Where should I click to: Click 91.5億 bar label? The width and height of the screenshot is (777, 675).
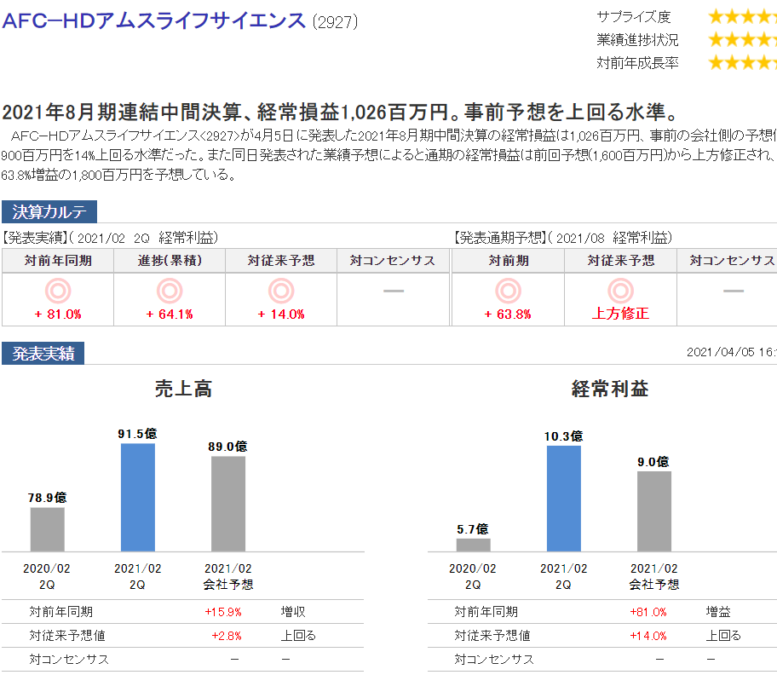coord(138,434)
